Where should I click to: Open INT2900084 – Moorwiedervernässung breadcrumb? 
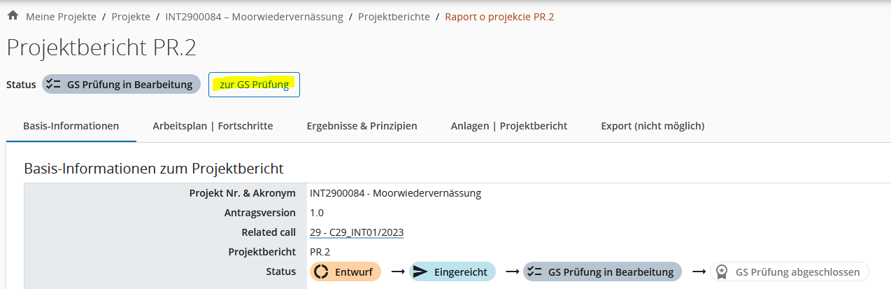(x=254, y=17)
